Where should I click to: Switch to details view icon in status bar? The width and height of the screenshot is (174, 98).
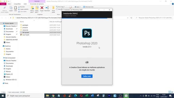click(170, 92)
